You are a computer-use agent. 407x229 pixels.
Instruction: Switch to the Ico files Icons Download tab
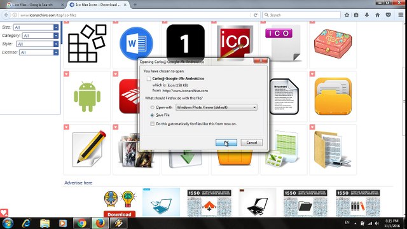pos(98,4)
